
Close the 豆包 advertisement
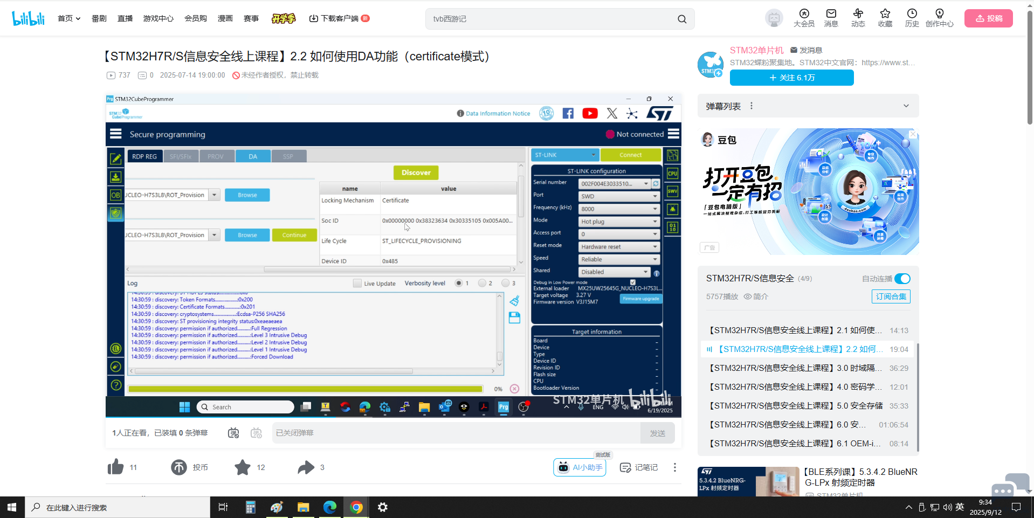pos(913,134)
